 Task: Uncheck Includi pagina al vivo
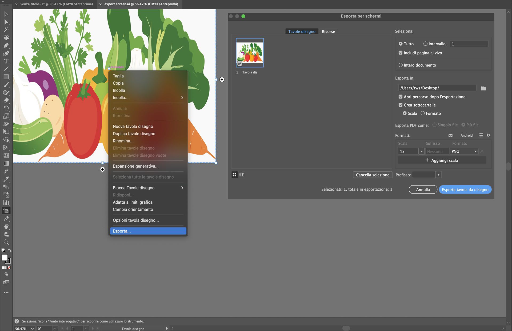401,53
